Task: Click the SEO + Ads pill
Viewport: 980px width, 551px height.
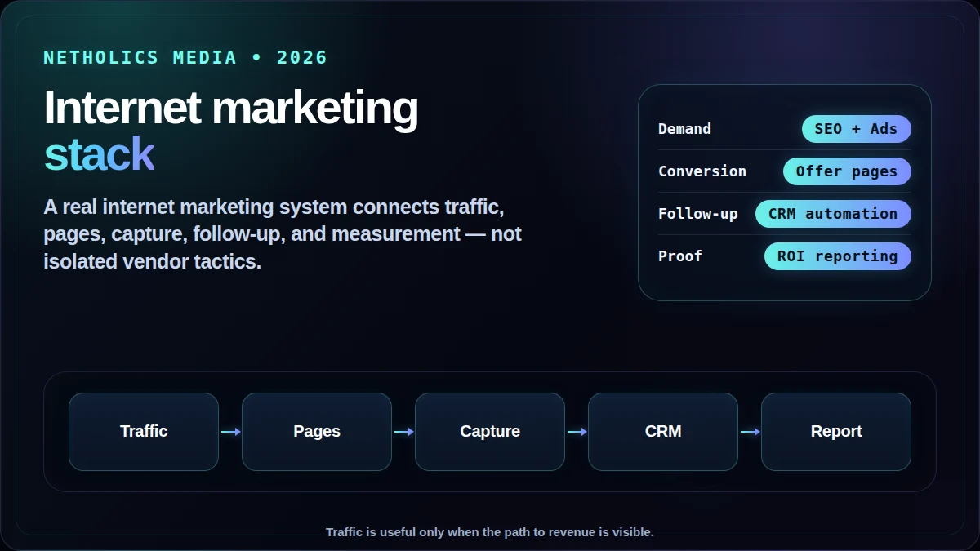Action: coord(856,129)
